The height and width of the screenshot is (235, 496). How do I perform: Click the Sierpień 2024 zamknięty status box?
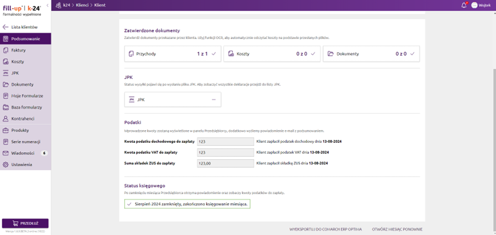[x=187, y=204]
